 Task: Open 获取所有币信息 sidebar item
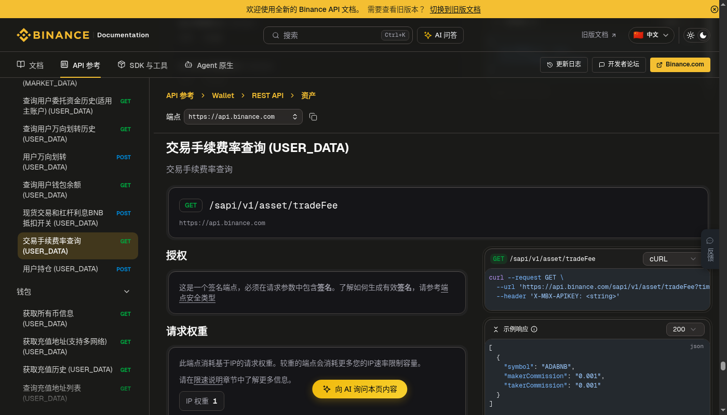point(77,319)
